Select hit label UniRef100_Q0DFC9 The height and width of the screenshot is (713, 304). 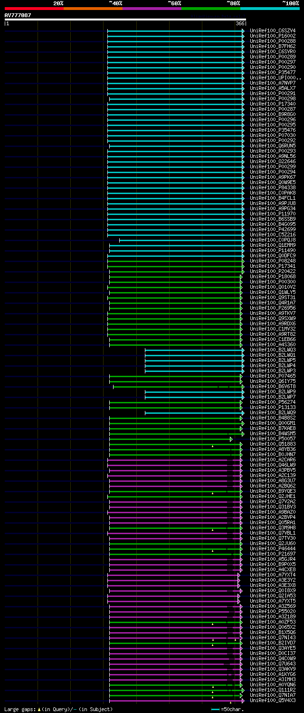point(273,255)
